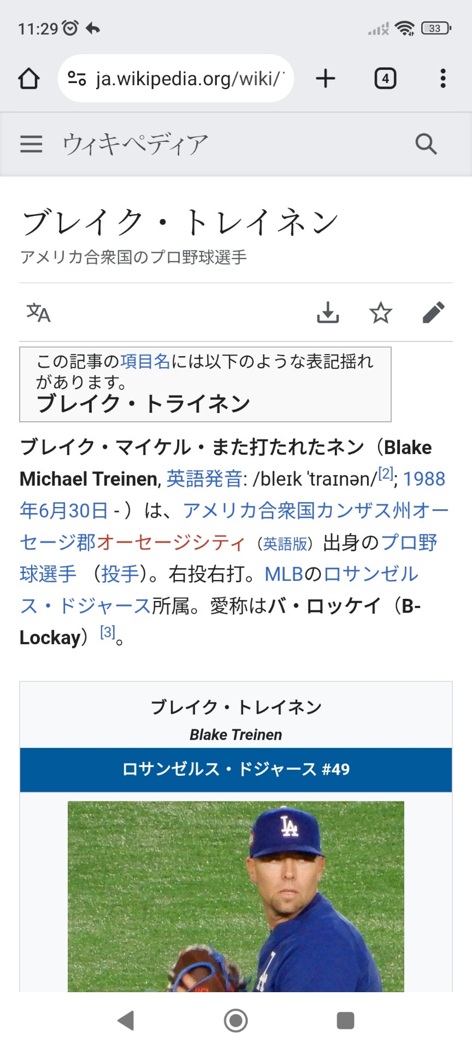
Task: Open Wikipedia hamburger main menu
Action: point(31,144)
